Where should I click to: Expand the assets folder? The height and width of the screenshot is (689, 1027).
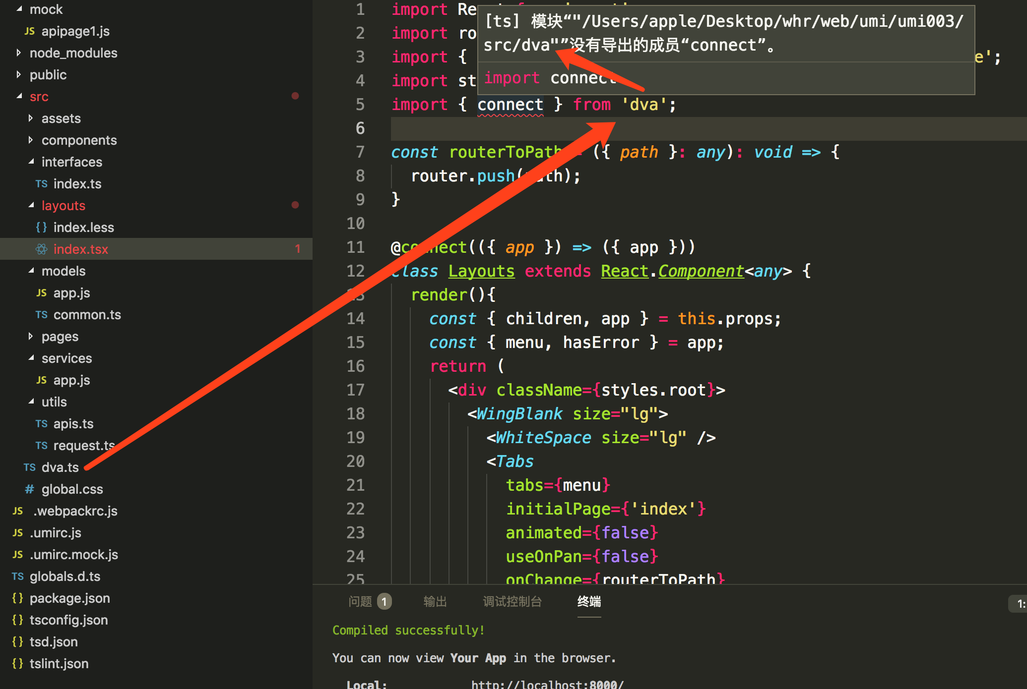click(x=31, y=118)
